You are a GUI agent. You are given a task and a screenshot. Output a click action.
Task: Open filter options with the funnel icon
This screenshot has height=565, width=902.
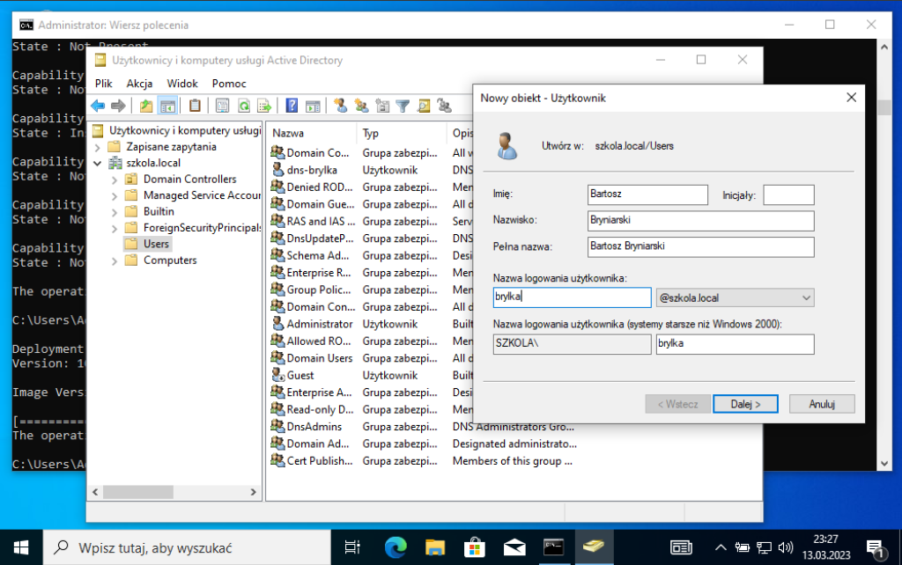tap(403, 106)
